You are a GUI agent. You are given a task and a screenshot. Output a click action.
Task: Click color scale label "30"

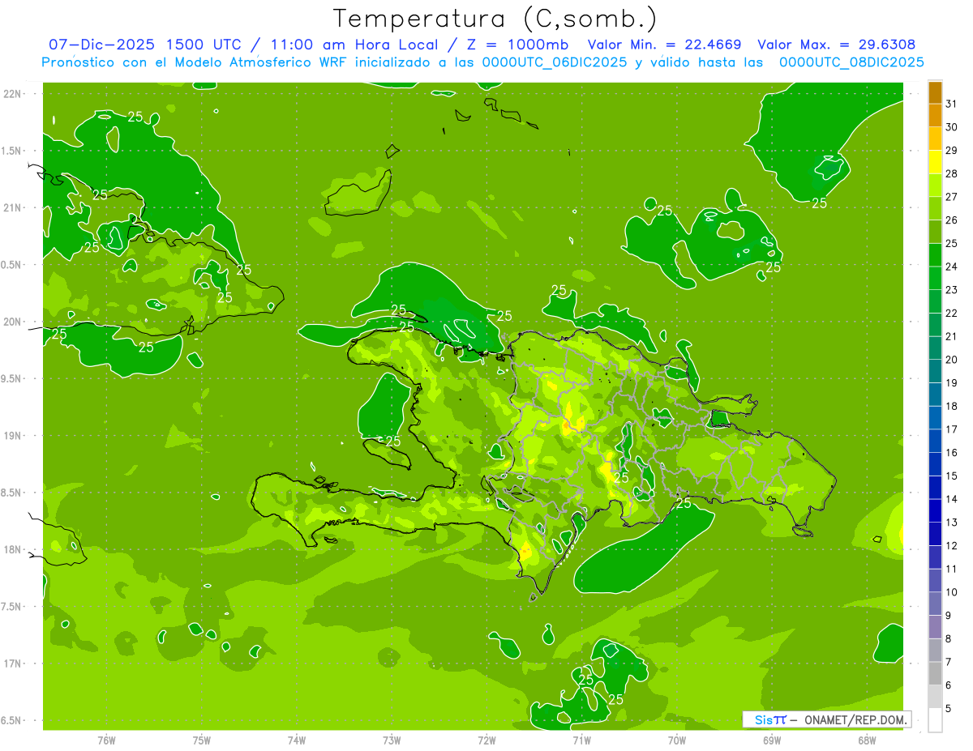coord(951,127)
